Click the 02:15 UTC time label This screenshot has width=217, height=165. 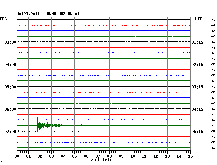[197, 65]
